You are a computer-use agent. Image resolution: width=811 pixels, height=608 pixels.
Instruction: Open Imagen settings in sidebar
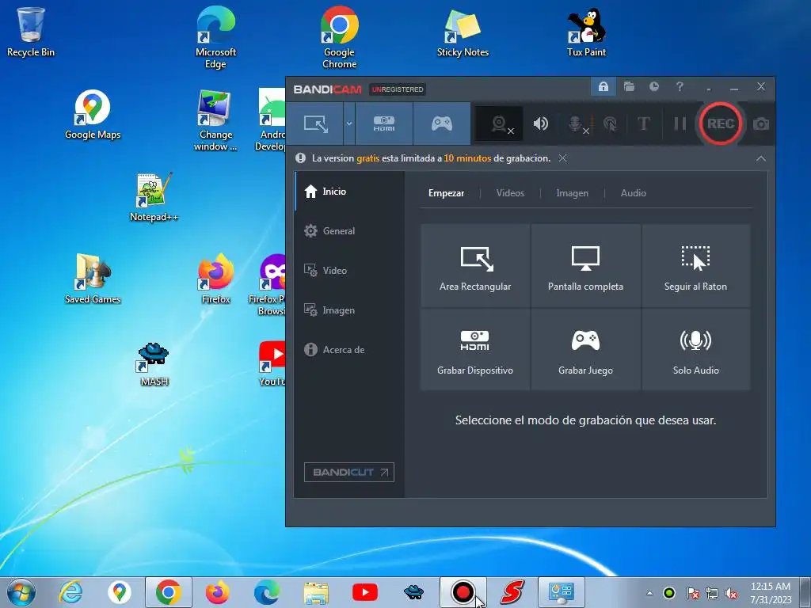pyautogui.click(x=349, y=310)
